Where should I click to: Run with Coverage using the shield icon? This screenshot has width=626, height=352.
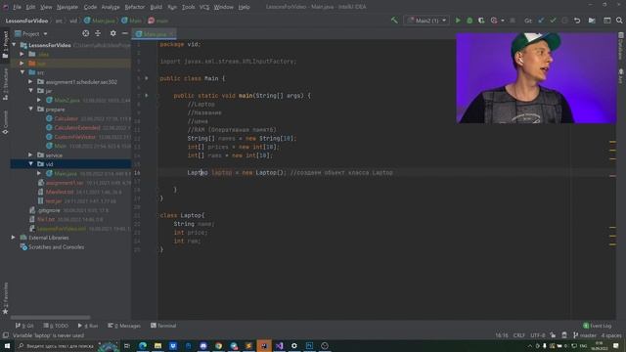[481, 21]
